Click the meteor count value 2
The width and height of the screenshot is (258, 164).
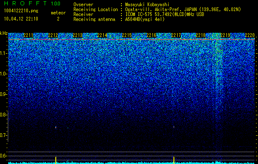pos(58,19)
